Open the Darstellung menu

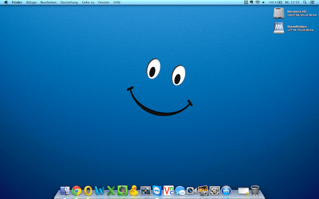[x=69, y=2]
